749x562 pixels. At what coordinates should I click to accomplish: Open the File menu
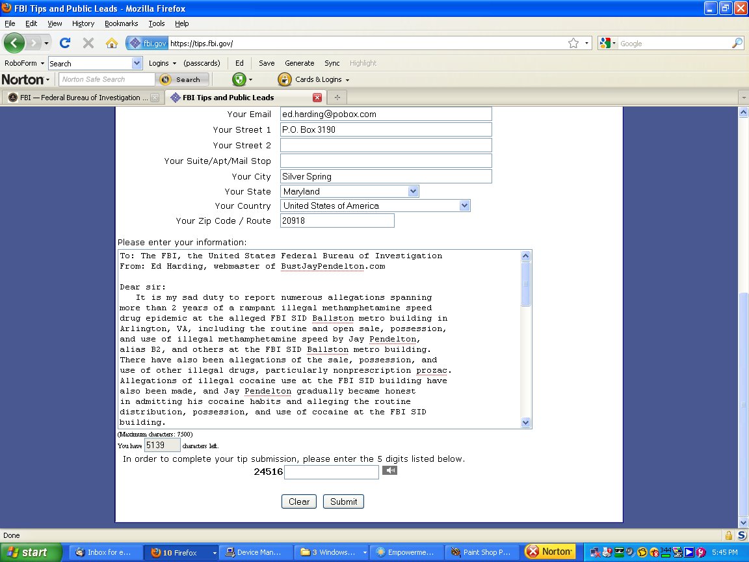pyautogui.click(x=10, y=23)
